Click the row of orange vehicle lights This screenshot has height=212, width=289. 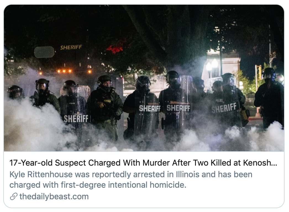tap(65, 71)
